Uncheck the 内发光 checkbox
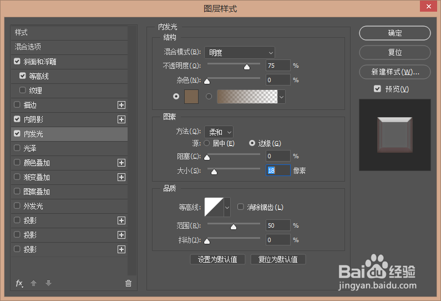The width and height of the screenshot is (441, 301). coord(17,133)
